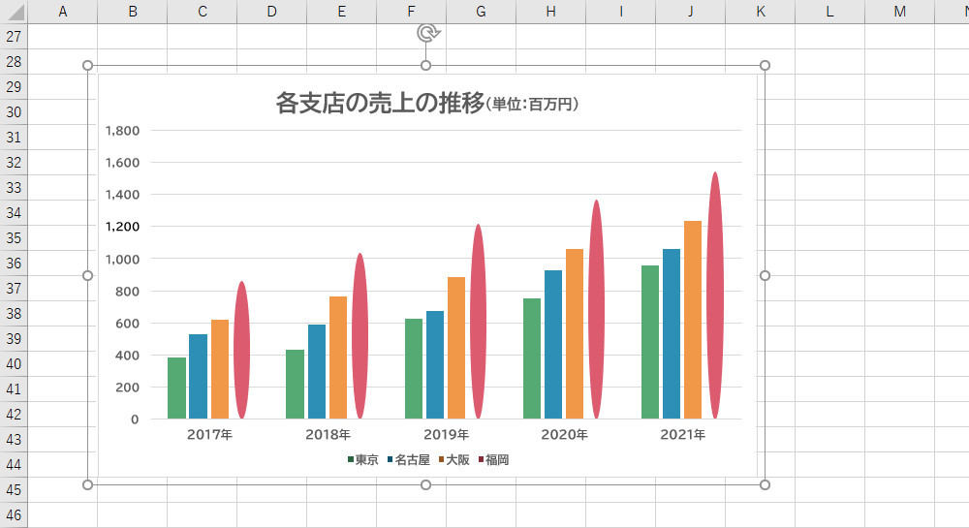Select the 名古屋 legend entry

pyautogui.click(x=409, y=459)
